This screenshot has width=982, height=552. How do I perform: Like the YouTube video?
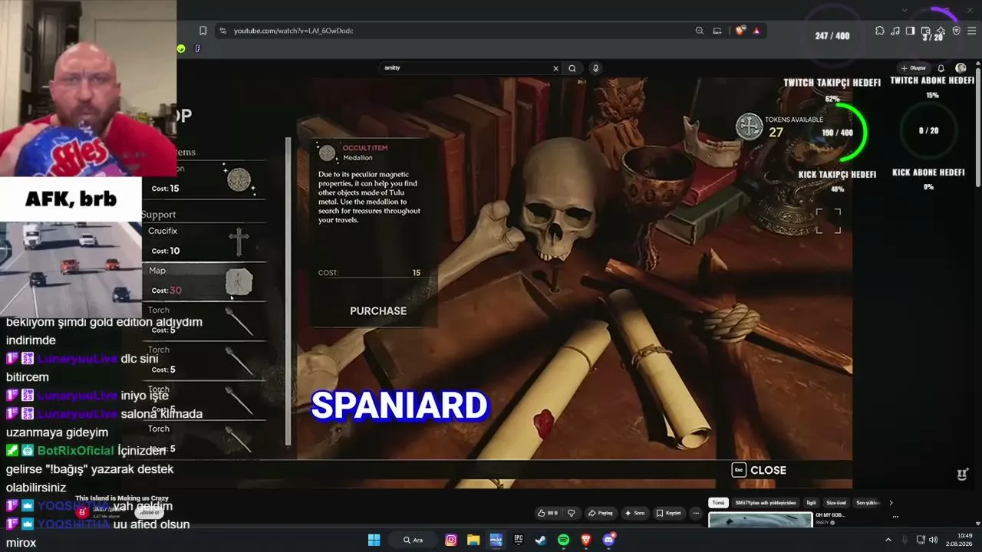pyautogui.click(x=548, y=513)
